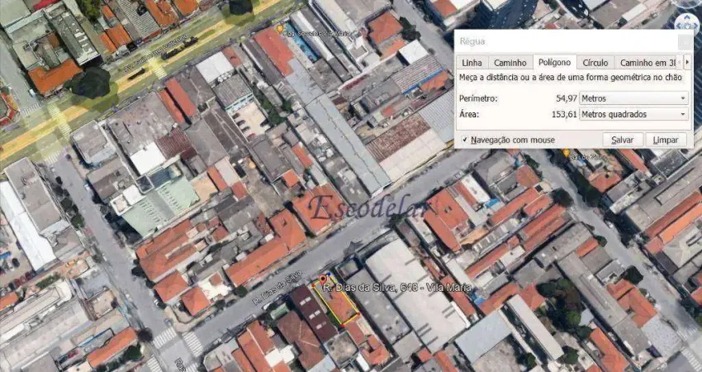Pan view right with the navigation control arrow
Image resolution: width=702 pixels, height=372 pixels.
(x=695, y=26)
